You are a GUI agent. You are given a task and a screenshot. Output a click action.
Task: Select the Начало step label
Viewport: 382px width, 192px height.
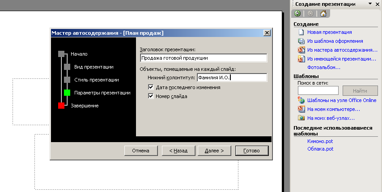[x=79, y=54]
